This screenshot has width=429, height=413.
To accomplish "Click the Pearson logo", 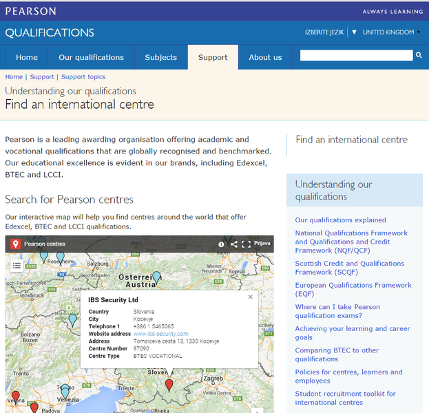I will coord(30,11).
